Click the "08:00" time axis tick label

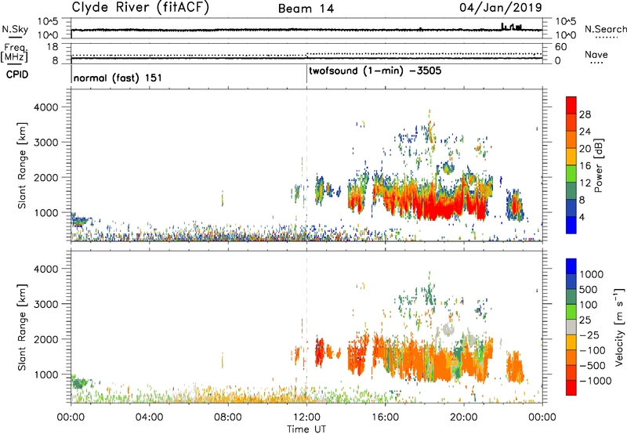tap(228, 418)
